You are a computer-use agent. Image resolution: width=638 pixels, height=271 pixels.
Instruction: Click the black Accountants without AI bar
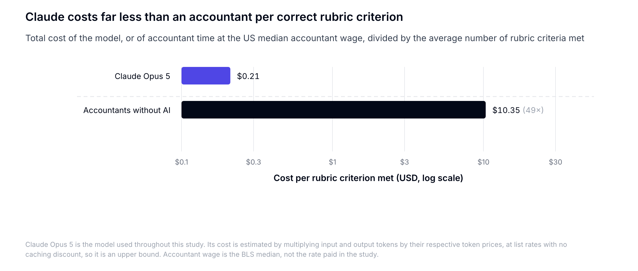click(x=334, y=110)
